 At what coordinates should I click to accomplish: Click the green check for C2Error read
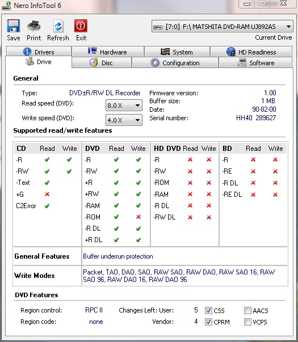(47, 206)
